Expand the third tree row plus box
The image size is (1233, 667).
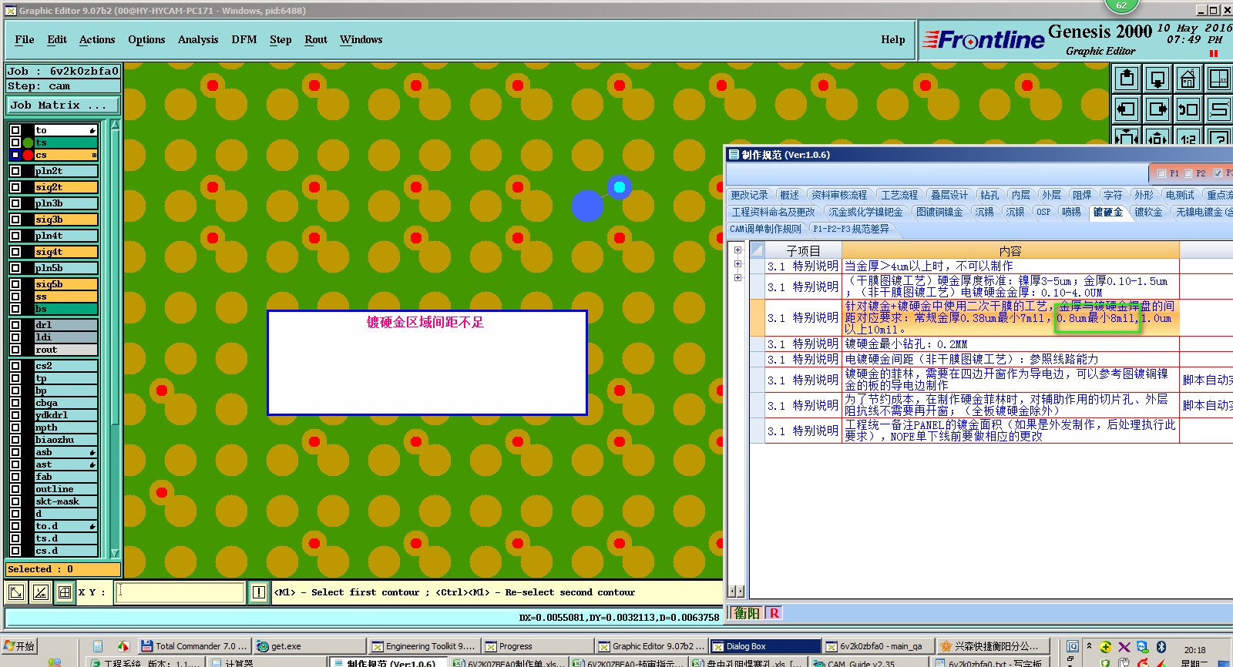click(x=737, y=278)
